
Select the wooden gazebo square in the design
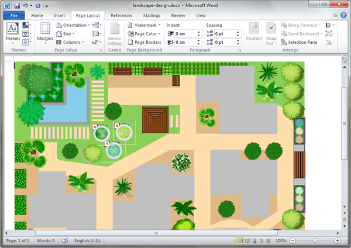click(156, 119)
